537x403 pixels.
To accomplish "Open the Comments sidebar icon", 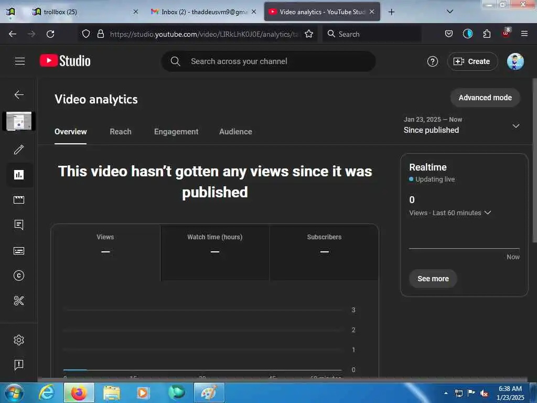I will coord(19,225).
